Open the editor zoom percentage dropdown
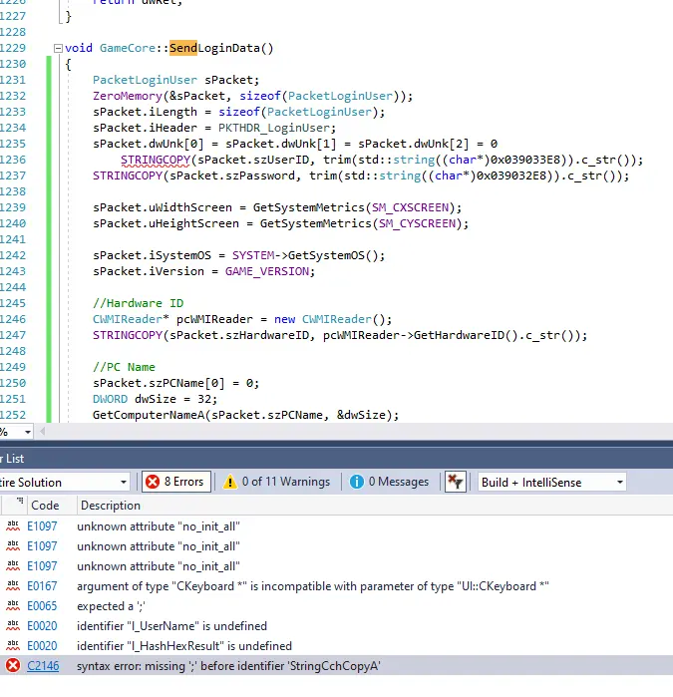The image size is (673, 697). coord(28,432)
